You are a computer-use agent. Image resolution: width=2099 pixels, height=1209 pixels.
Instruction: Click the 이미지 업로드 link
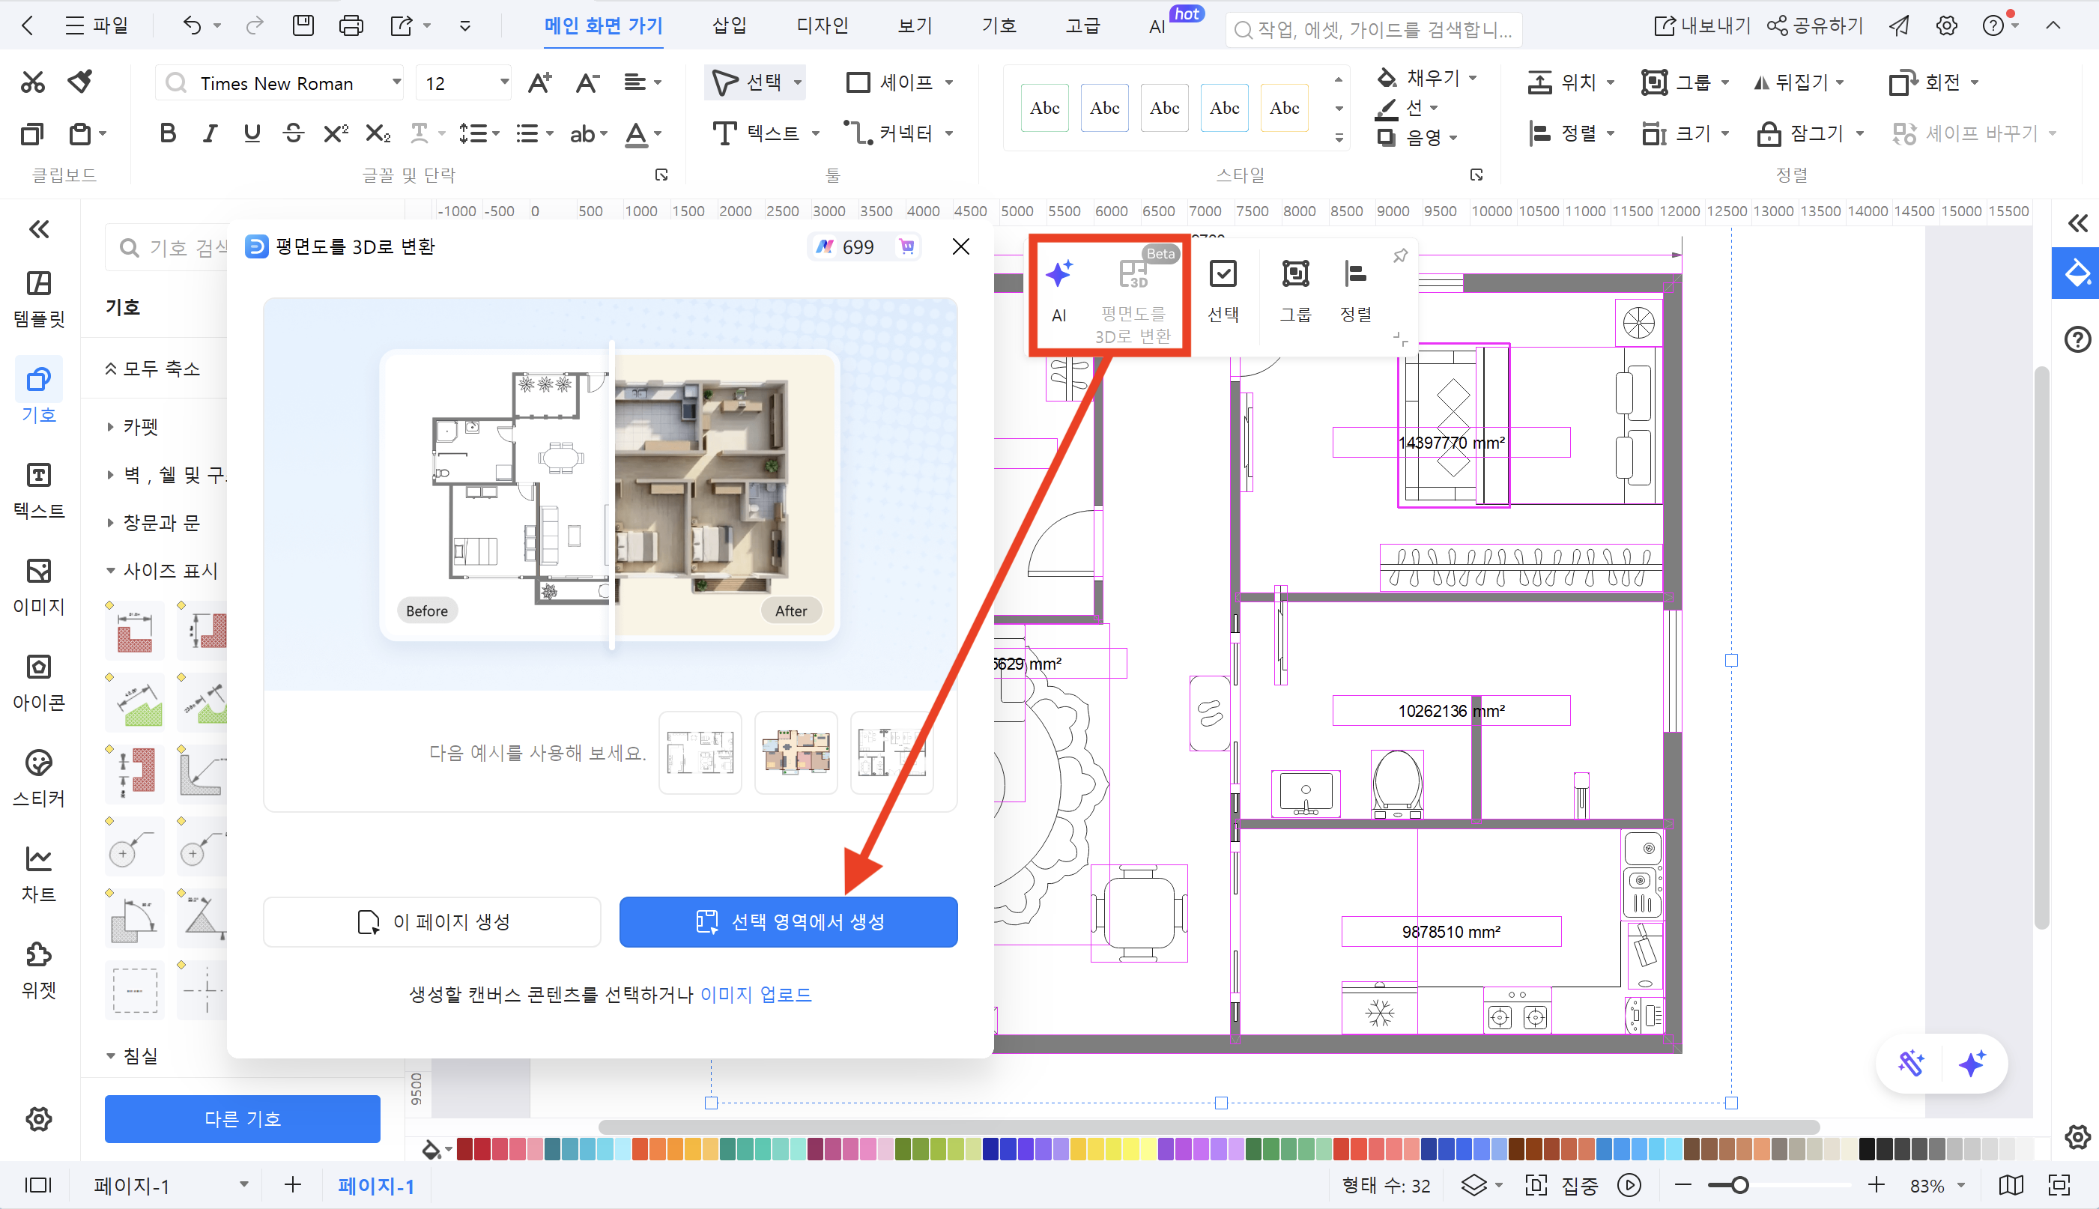tap(756, 994)
